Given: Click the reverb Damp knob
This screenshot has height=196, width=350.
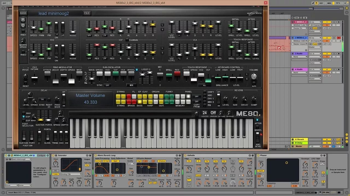Looking at the screenshot, I should [254, 99].
